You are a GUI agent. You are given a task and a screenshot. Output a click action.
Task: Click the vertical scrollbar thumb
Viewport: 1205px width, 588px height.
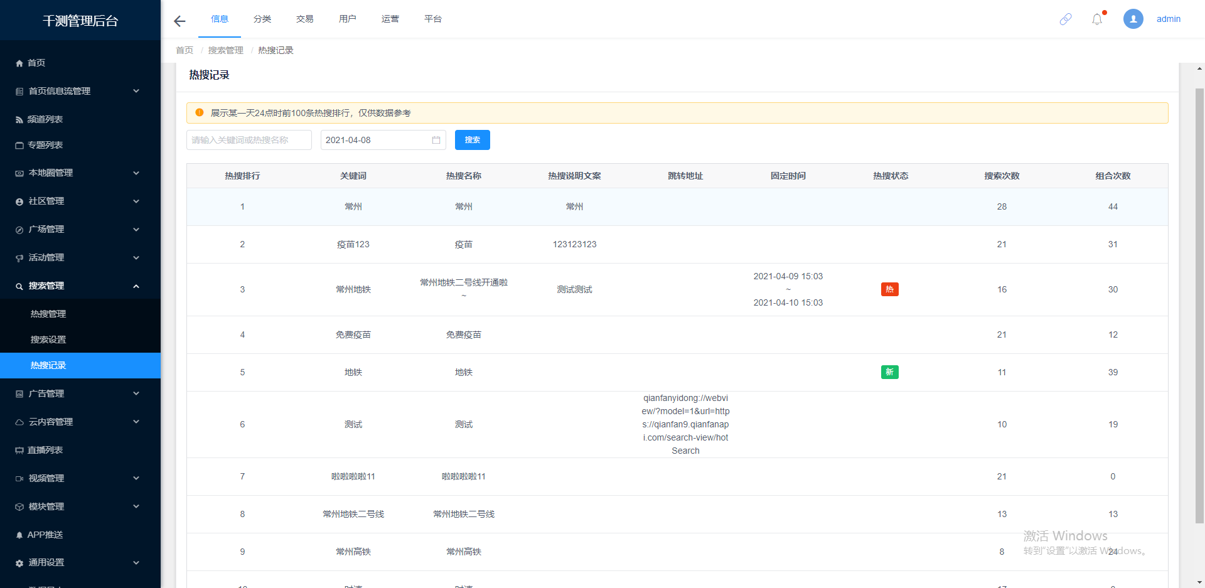[1199, 306]
